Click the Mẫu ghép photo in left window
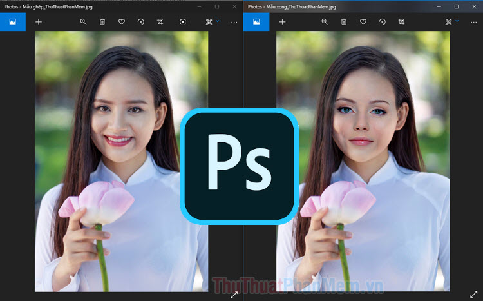Image resolution: width=483 pixels, height=301 pixels. click(121, 161)
